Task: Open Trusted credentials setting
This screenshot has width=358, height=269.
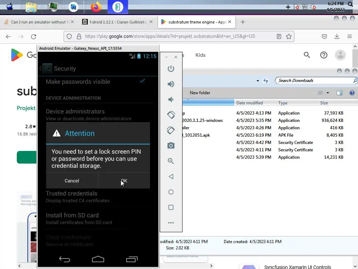Action: coord(98,197)
